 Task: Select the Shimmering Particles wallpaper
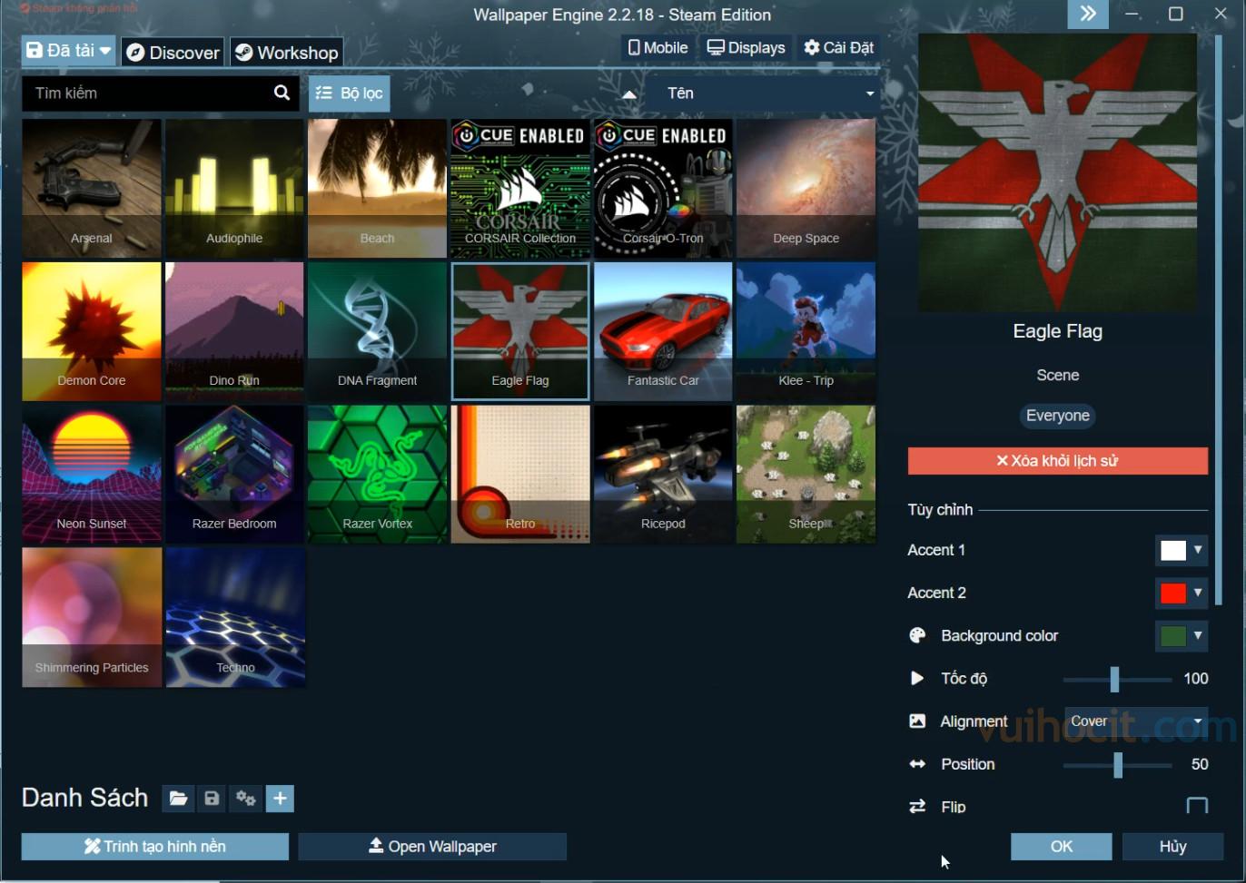click(x=92, y=617)
